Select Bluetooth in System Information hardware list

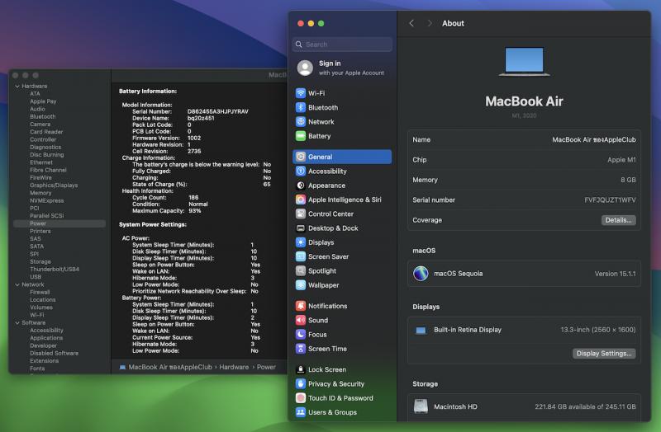[43, 116]
